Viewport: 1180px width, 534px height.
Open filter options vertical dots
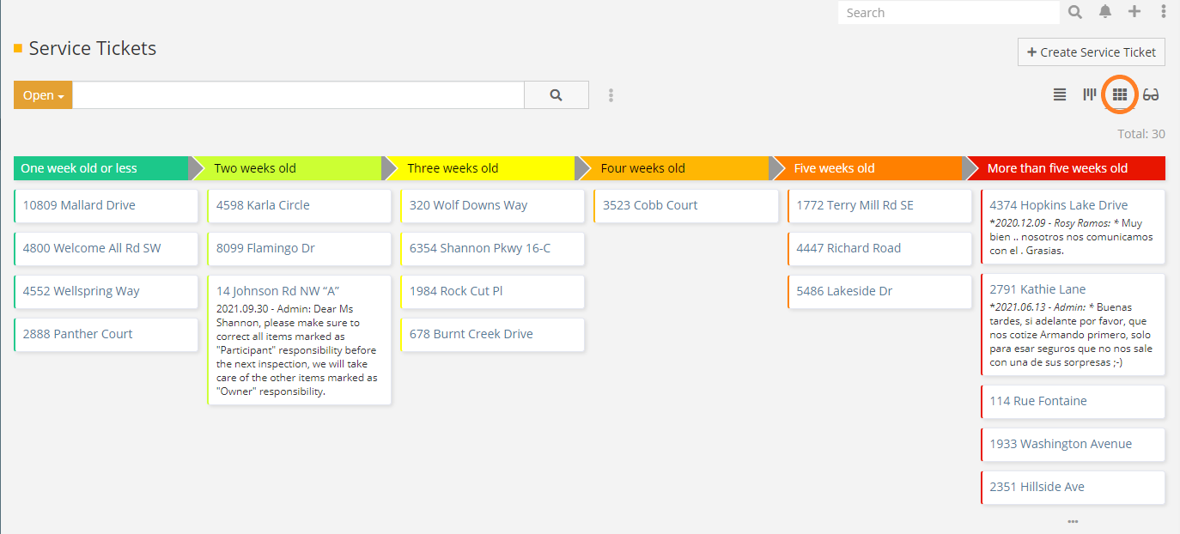point(611,95)
